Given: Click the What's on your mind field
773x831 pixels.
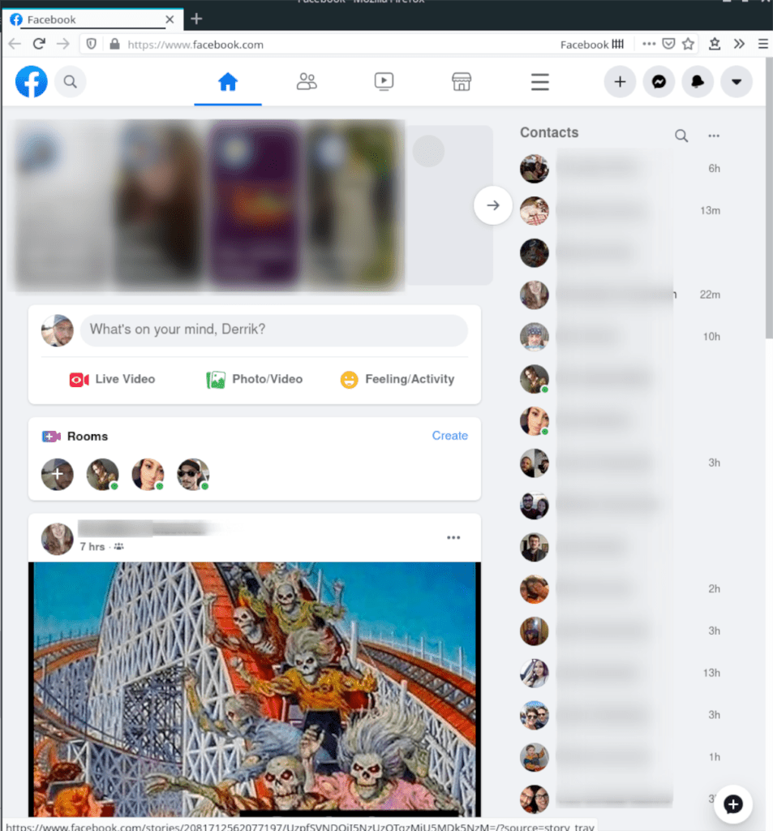Looking at the screenshot, I should click(x=274, y=329).
